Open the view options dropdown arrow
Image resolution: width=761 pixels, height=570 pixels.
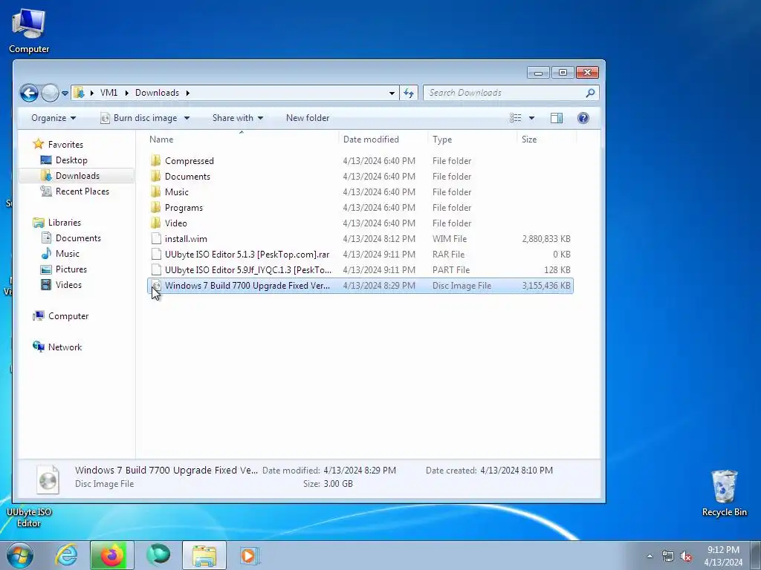click(531, 118)
